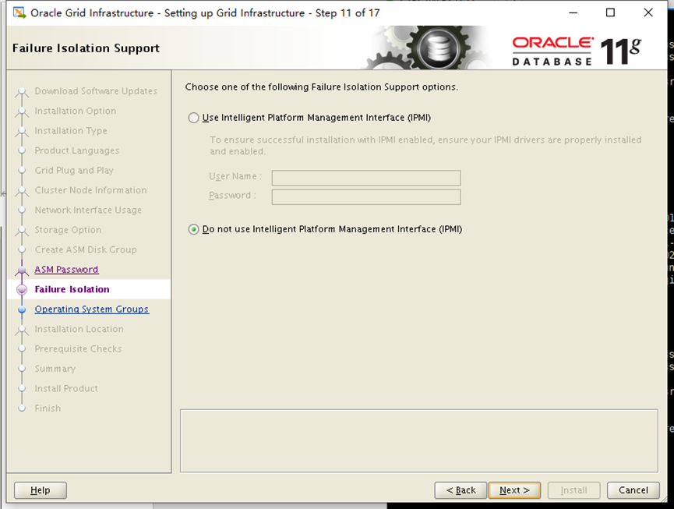This screenshot has height=509, width=674.
Task: Select the Failure Isolation step
Action: tap(72, 289)
